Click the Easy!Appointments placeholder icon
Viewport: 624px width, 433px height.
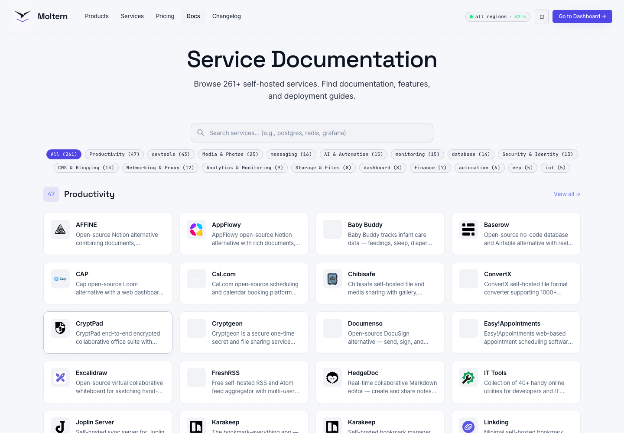[x=468, y=328]
